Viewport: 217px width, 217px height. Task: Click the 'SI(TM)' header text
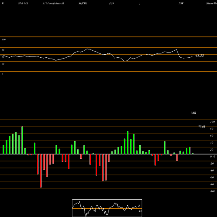point(82,3)
